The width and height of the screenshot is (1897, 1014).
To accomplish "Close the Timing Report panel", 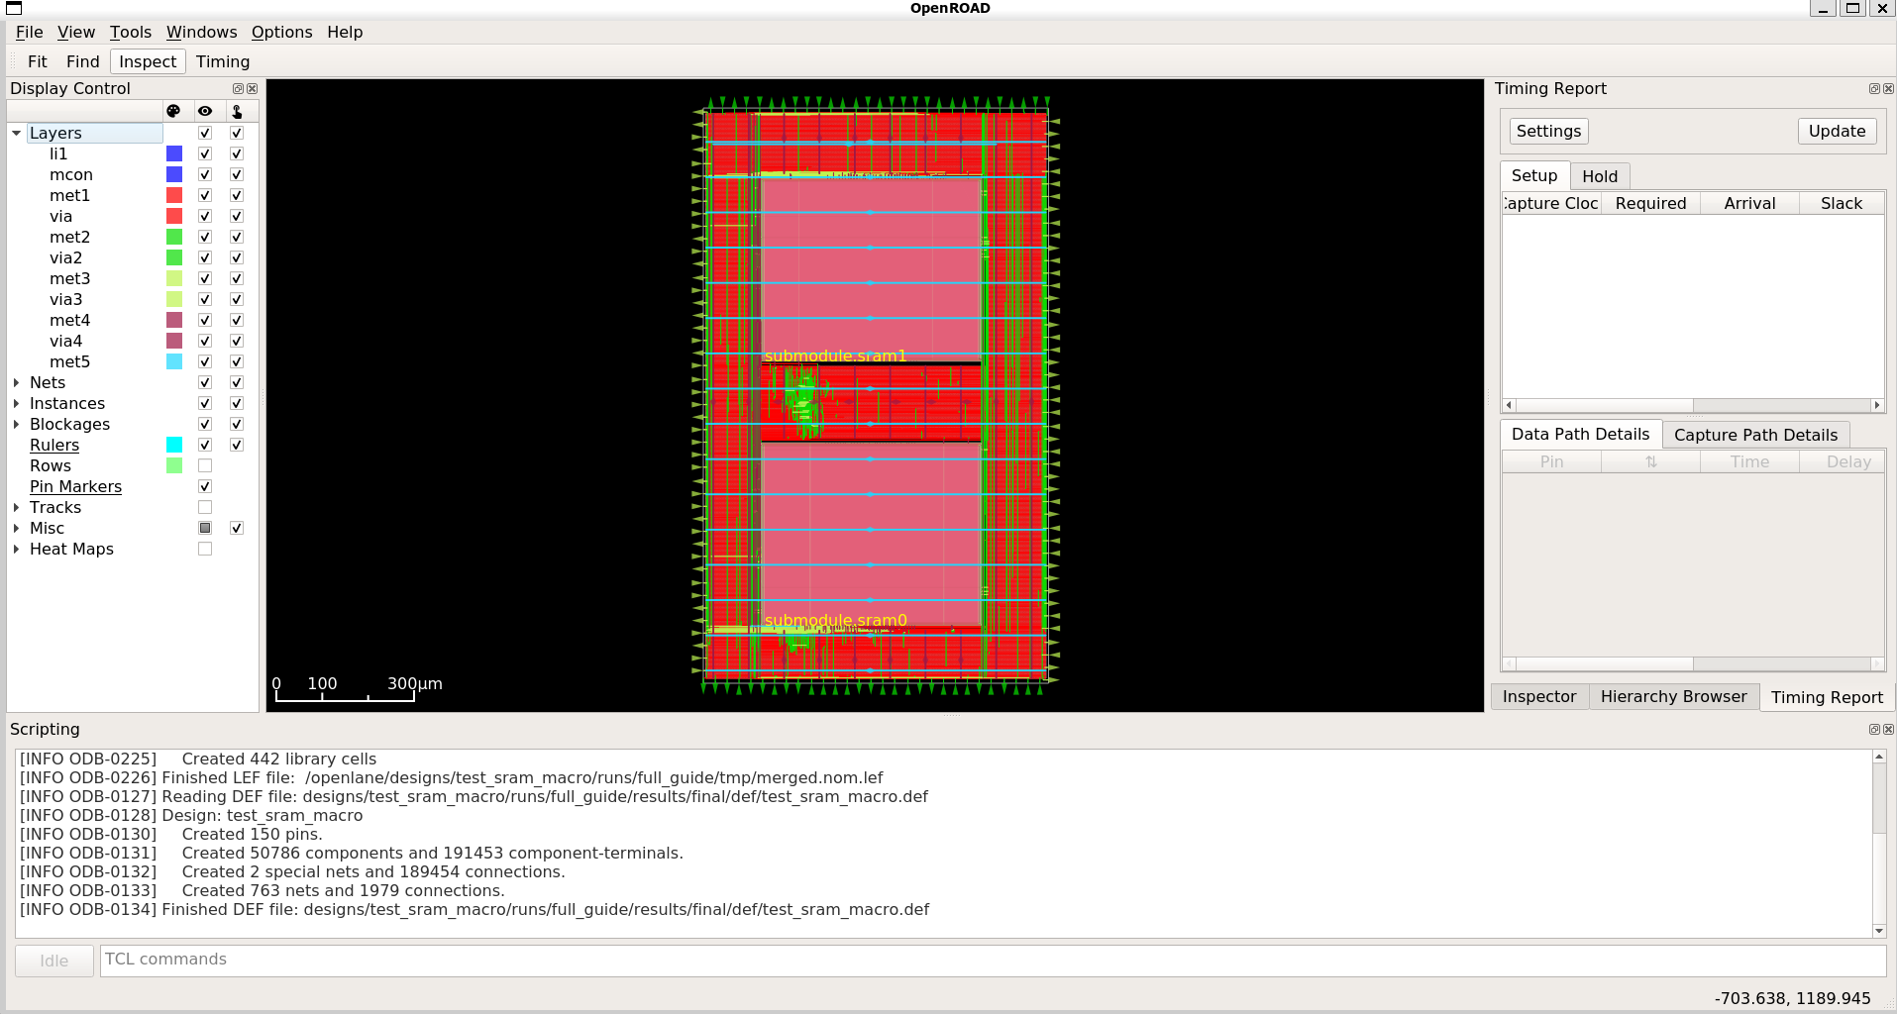I will pos(1888,88).
